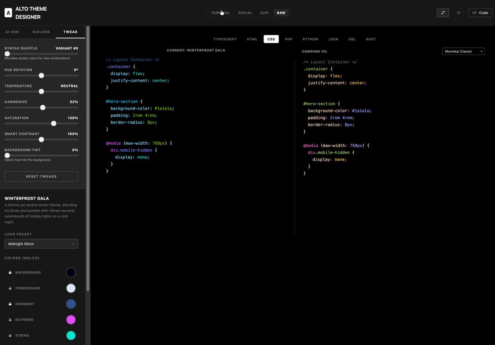Click the 'COLORS (OKLCH)' heading
Viewport: 495px width, 345px height.
[22, 258]
